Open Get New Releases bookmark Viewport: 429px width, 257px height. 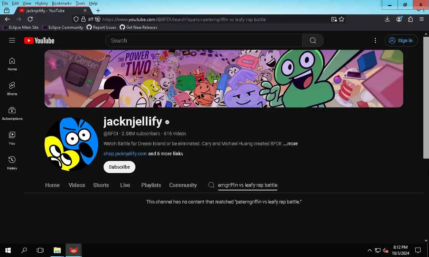[138, 27]
